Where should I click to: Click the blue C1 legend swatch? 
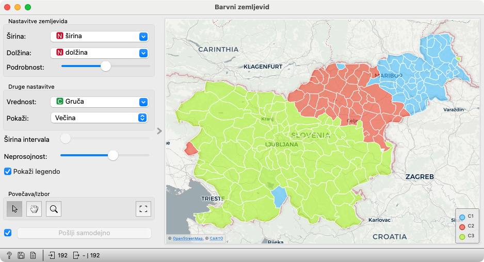[462, 217]
